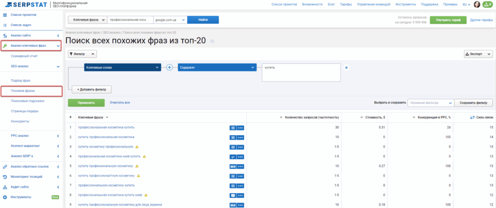
Task: Remove the filter with the X icon
Action: click(346, 68)
